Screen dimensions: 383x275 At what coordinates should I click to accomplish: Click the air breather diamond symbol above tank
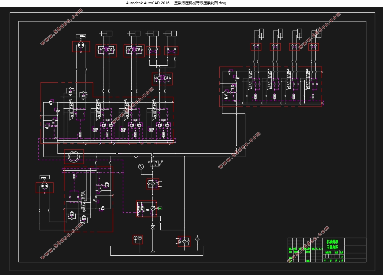click(x=197, y=239)
